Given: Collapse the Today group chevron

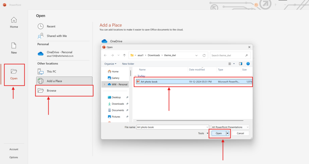Looking at the screenshot, I should (x=135, y=76).
